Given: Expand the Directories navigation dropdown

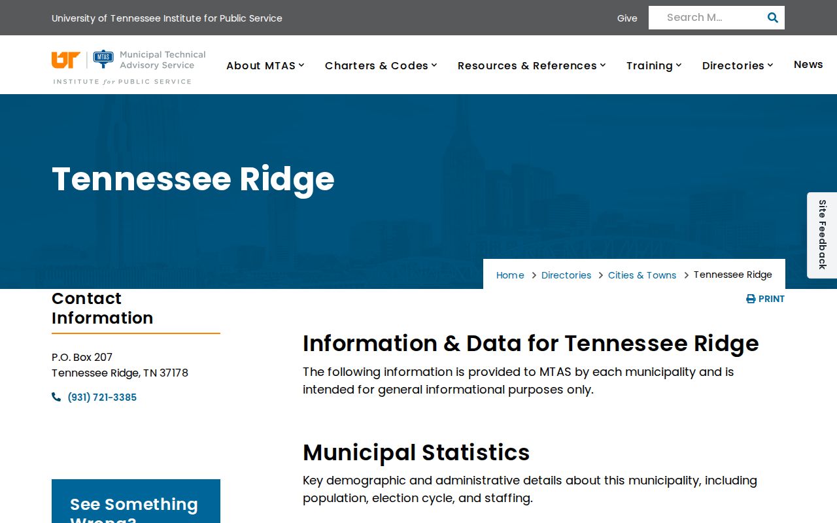Looking at the screenshot, I should tap(738, 65).
